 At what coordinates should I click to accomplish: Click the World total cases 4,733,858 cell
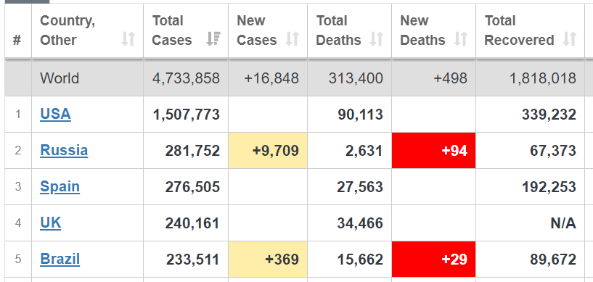[186, 78]
